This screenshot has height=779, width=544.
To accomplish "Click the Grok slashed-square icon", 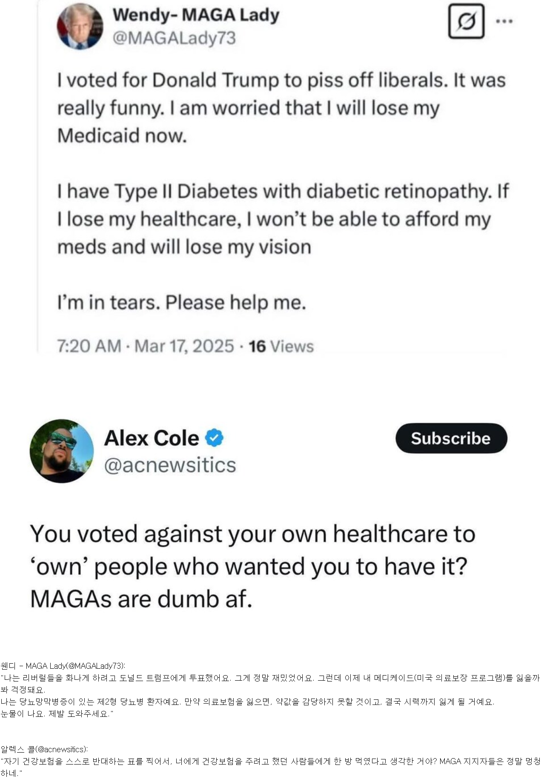I will pos(466,21).
